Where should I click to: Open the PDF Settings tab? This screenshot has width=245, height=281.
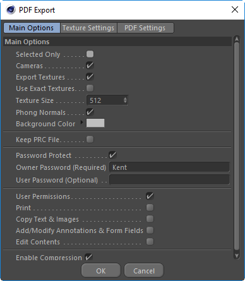(145, 28)
